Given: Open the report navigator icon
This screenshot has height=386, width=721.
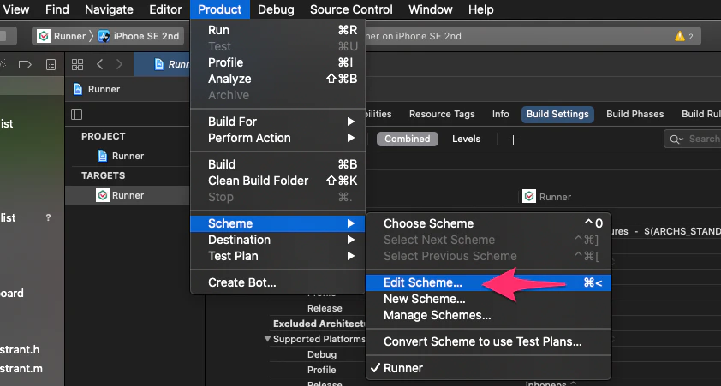Looking at the screenshot, I should (51, 64).
